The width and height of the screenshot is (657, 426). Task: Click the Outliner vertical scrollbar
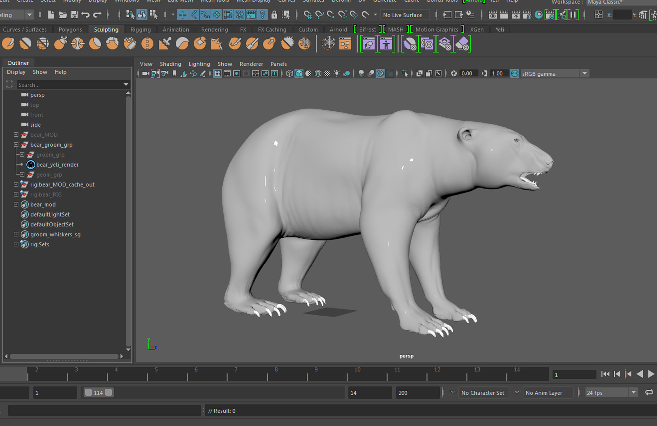click(x=128, y=221)
